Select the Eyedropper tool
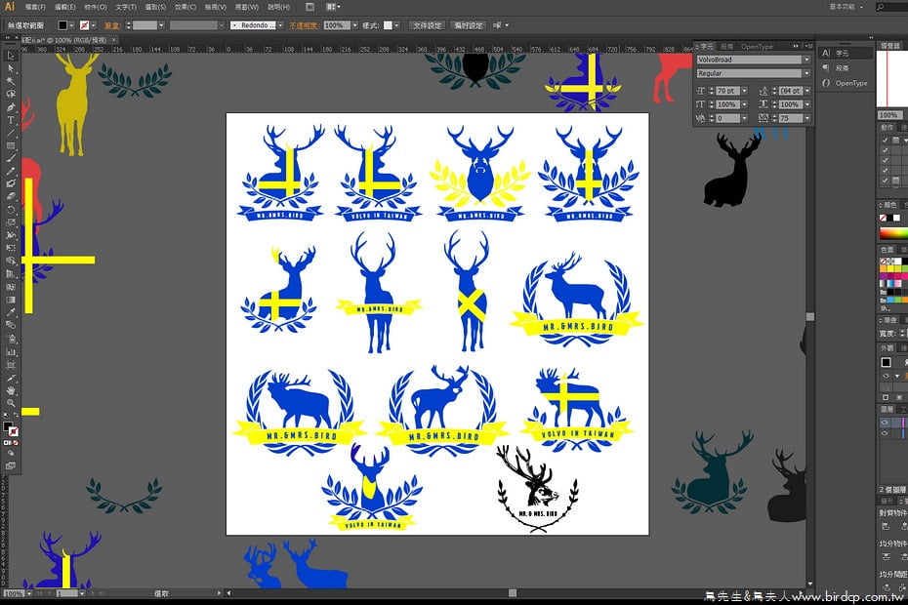908x605 pixels. point(11,312)
